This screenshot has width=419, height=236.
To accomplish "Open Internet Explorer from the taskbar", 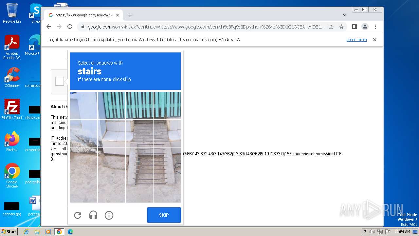I will click(26, 232).
